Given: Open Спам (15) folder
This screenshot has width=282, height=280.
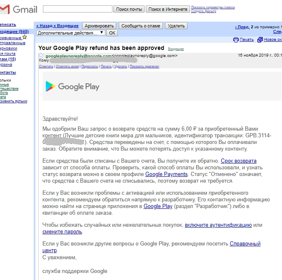Looking at the screenshot, I should [8, 59].
